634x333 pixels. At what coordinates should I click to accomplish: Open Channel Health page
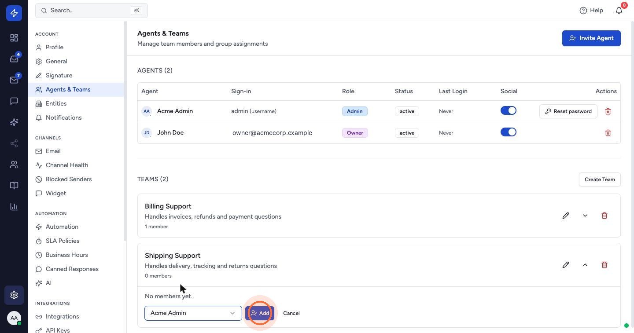point(76,165)
